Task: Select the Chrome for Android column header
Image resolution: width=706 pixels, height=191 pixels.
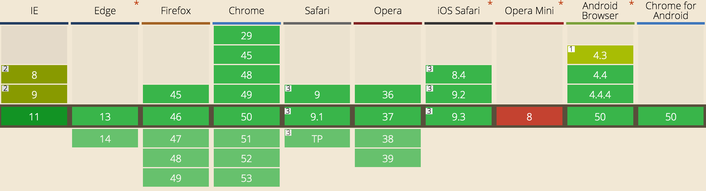Action: [671, 11]
